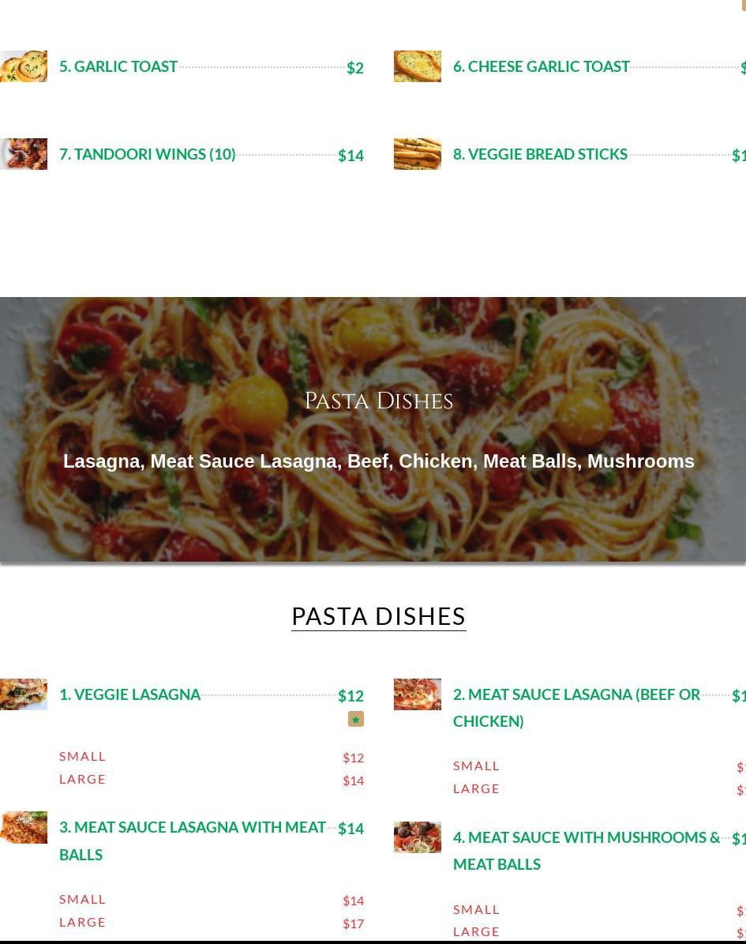This screenshot has width=746, height=944.
Task: Click the Veggie Bread Sticks thumbnail
Action: pos(418,154)
